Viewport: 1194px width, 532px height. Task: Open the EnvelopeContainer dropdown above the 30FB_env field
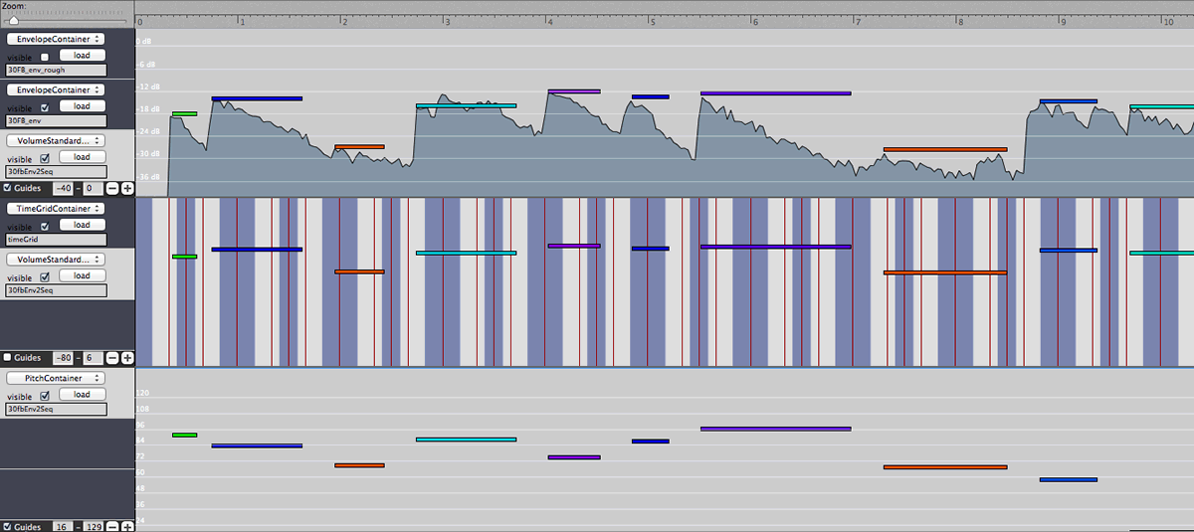(56, 89)
